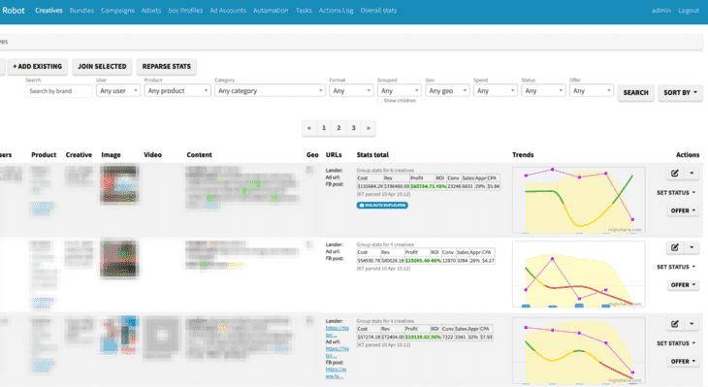
Task: Expand Set Status menu in first row
Action: (x=676, y=193)
